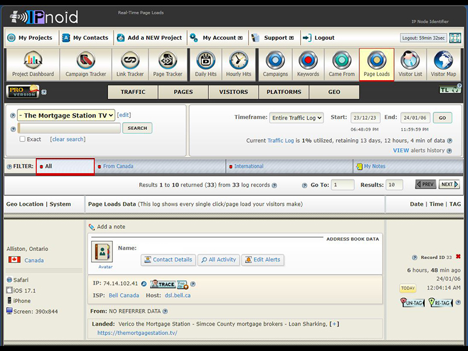Image resolution: width=468 pixels, height=351 pixels.
Task: Open the themortgagestation.tv landed URL
Action: (137, 333)
